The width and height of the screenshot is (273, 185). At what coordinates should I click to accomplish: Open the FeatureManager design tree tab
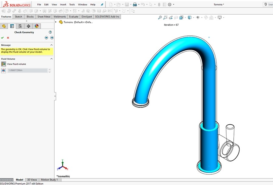pos(4,26)
